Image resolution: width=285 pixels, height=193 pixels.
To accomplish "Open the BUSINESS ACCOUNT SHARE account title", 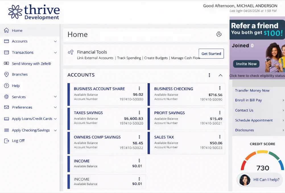I will pos(99,89).
